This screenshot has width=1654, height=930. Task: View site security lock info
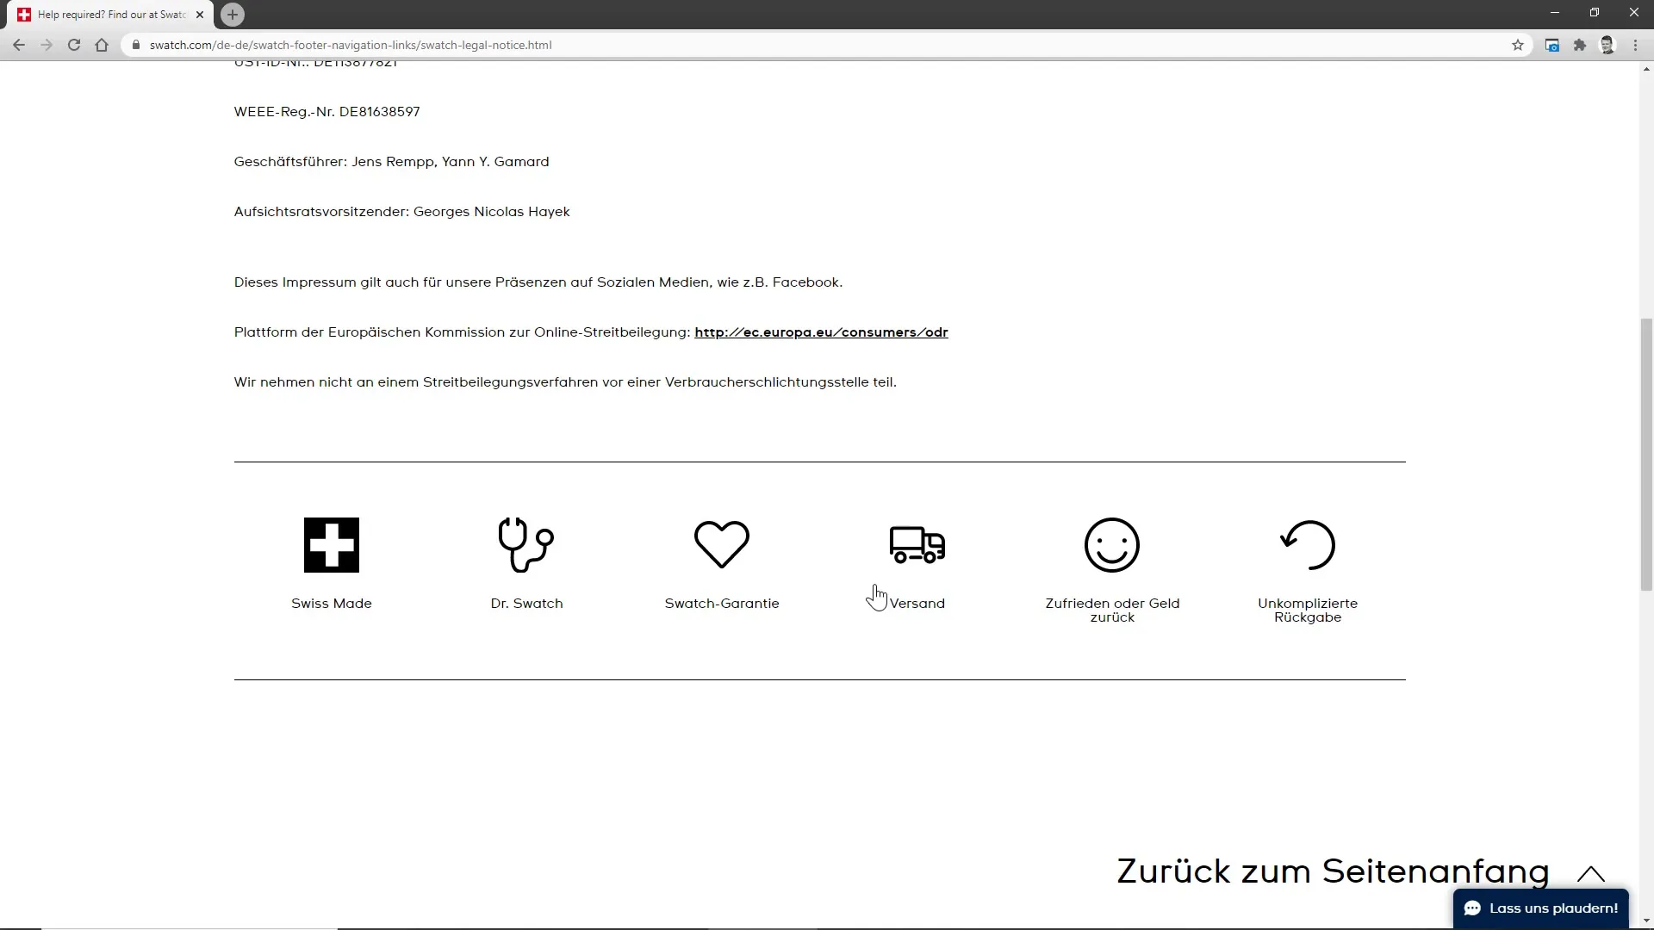pos(136,45)
